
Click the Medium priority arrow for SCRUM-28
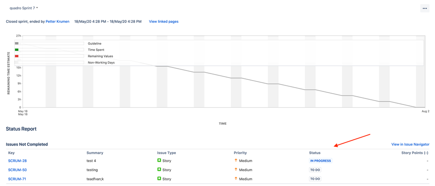236,160
